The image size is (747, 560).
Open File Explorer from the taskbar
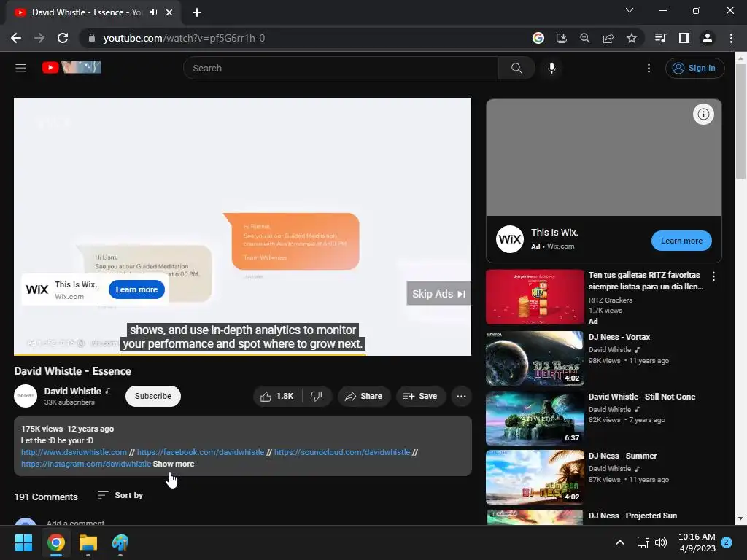88,542
